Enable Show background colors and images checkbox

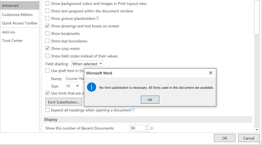click(x=47, y=3)
